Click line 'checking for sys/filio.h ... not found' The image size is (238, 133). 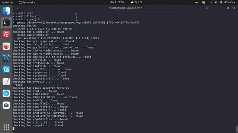point(42,69)
